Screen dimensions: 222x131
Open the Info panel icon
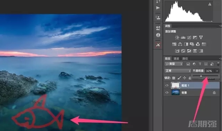tap(158, 35)
